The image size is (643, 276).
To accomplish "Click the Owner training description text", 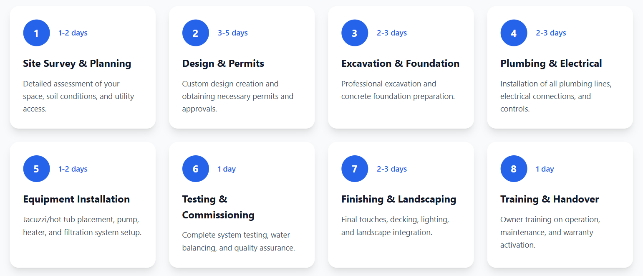I will tap(550, 232).
